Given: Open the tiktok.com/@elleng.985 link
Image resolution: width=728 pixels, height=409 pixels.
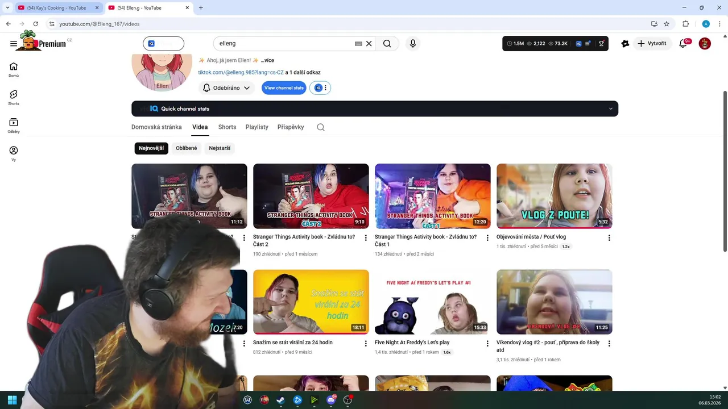Looking at the screenshot, I should tap(241, 73).
